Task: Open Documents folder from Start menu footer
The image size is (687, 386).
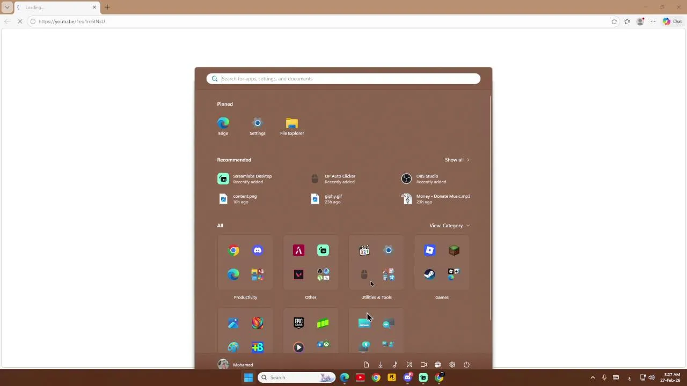Action: (366, 365)
